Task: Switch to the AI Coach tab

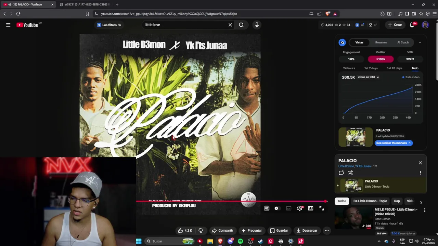Action: click(x=403, y=42)
